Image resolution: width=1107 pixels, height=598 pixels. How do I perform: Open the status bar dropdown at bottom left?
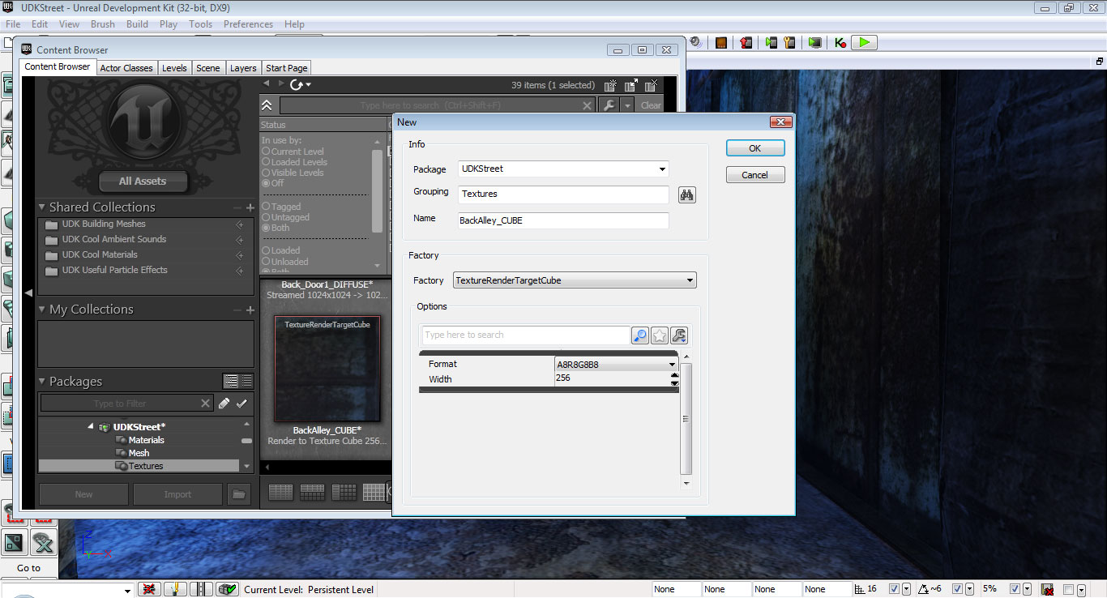click(x=127, y=591)
